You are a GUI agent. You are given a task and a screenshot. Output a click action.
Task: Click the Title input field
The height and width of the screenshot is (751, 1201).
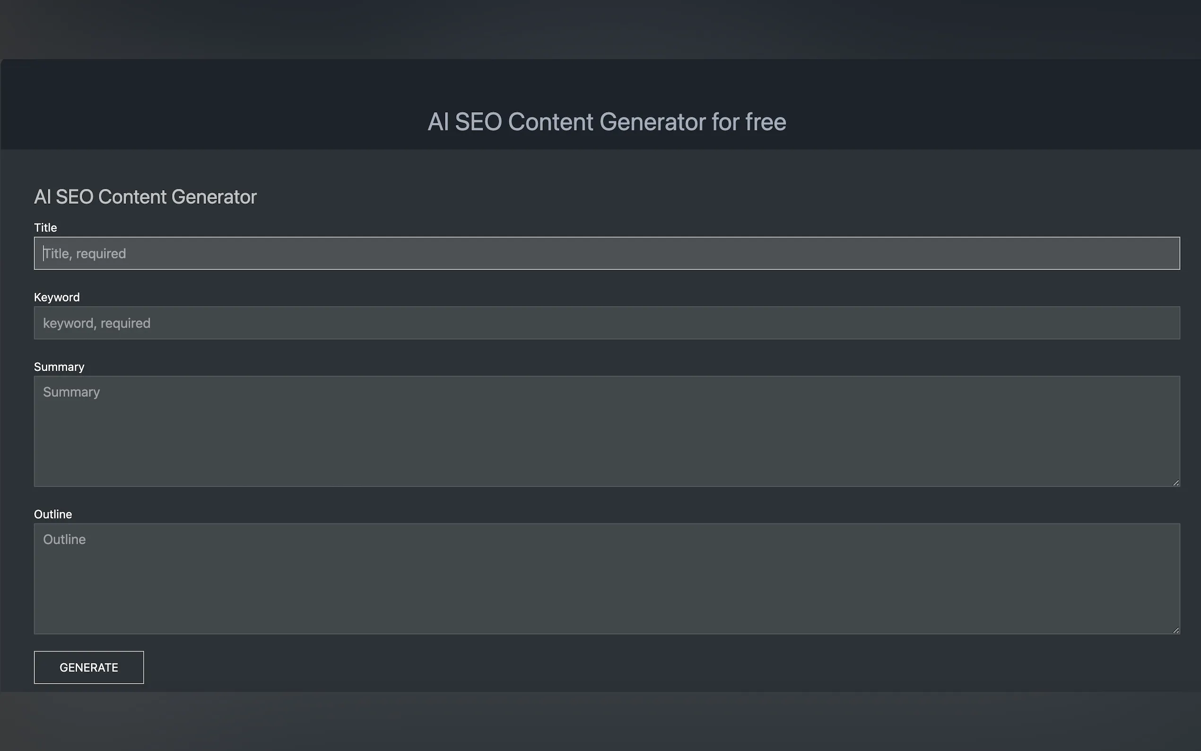[606, 253]
